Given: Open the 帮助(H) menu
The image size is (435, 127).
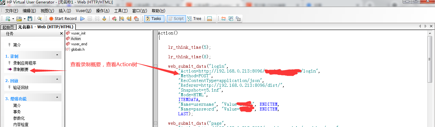Looking at the screenshot, I should click(158, 11).
